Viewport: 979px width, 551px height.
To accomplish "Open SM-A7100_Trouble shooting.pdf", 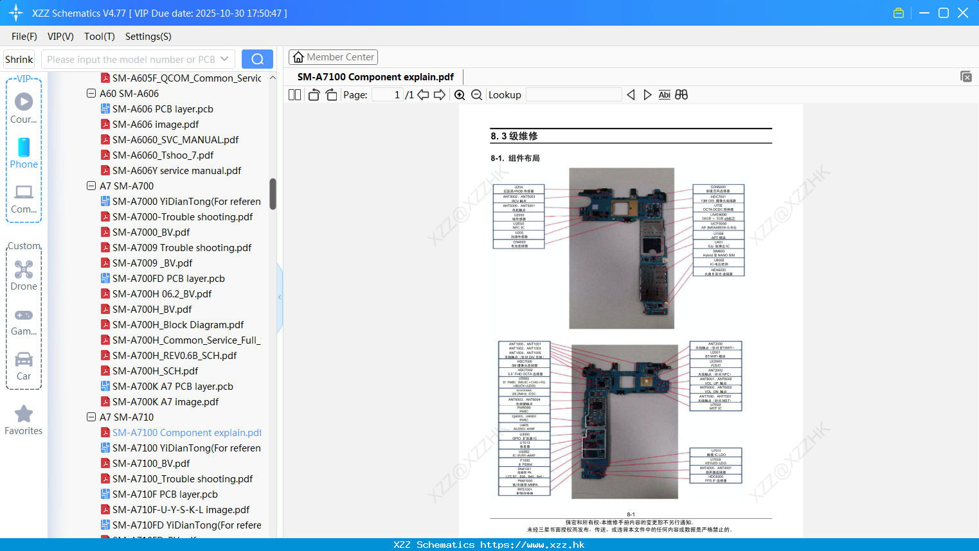I will (183, 478).
